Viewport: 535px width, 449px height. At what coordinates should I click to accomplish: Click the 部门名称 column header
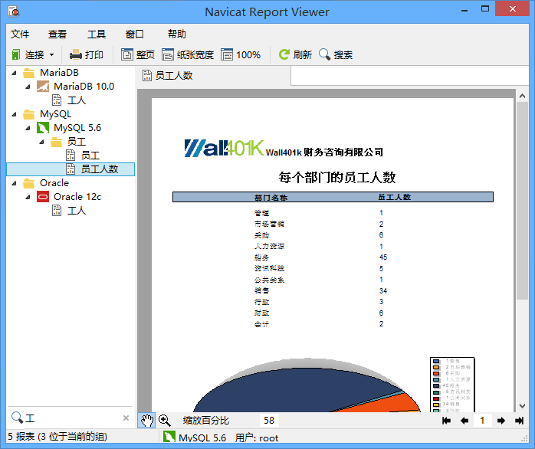(271, 197)
